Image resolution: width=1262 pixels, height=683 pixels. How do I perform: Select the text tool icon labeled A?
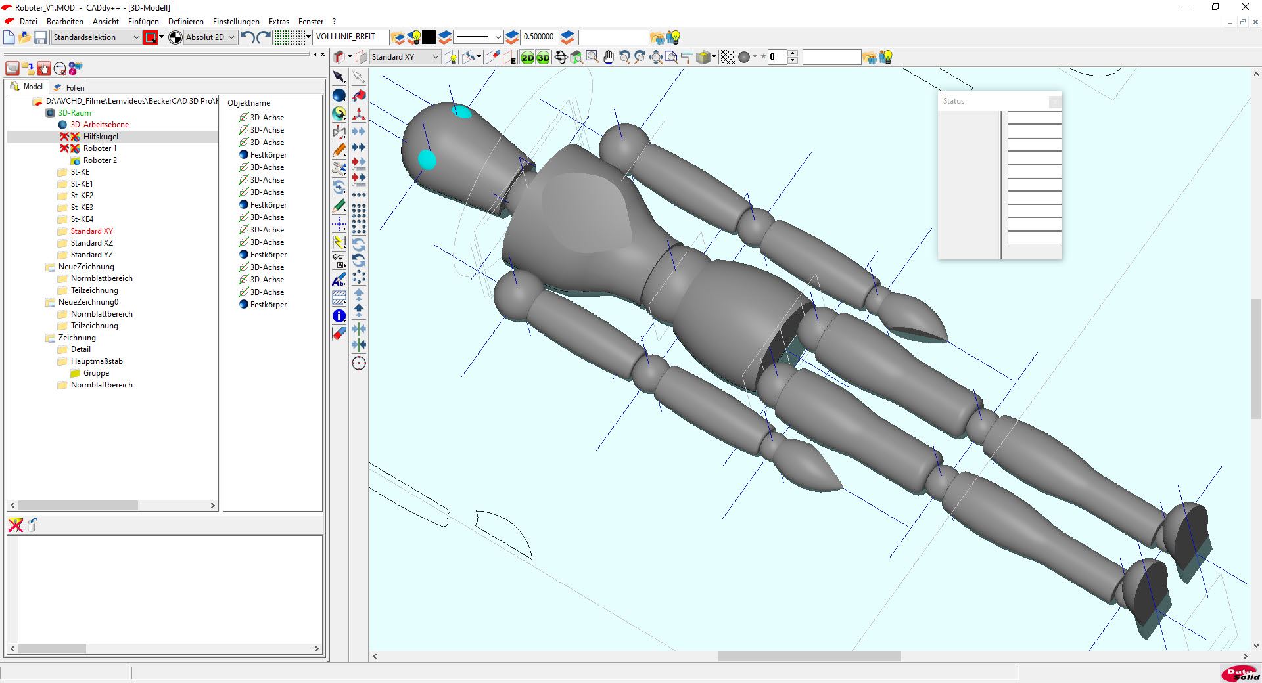point(339,280)
